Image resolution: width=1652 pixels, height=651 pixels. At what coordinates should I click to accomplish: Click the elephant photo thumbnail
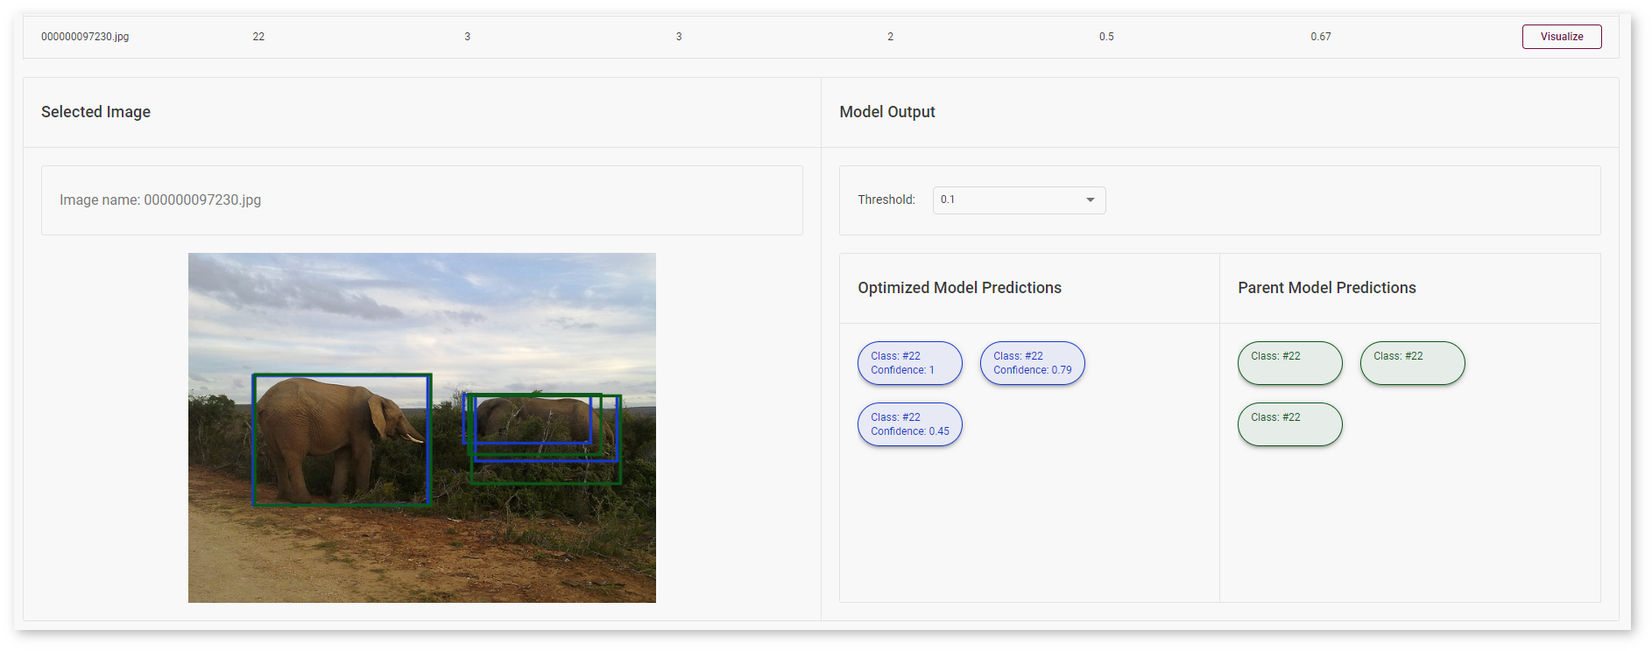pyautogui.click(x=421, y=428)
